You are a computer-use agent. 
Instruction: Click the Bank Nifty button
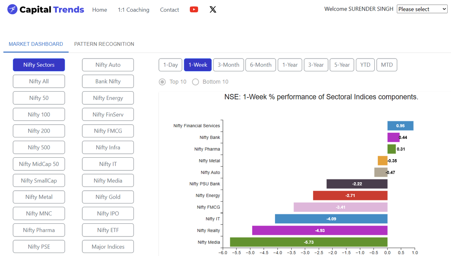point(108,81)
